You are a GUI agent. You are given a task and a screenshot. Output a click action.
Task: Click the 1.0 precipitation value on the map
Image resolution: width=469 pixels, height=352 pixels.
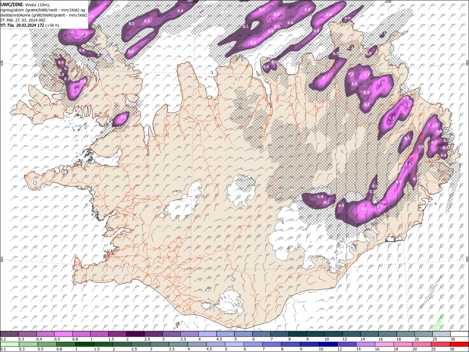406,99
